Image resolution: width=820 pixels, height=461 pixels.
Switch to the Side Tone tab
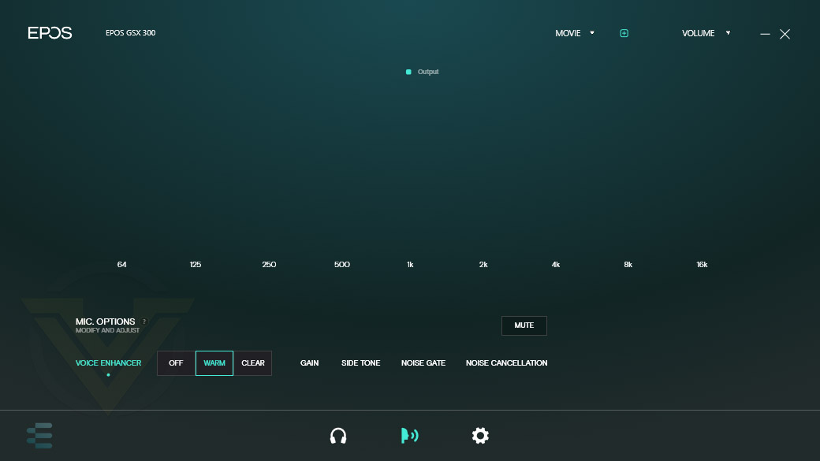[361, 362]
